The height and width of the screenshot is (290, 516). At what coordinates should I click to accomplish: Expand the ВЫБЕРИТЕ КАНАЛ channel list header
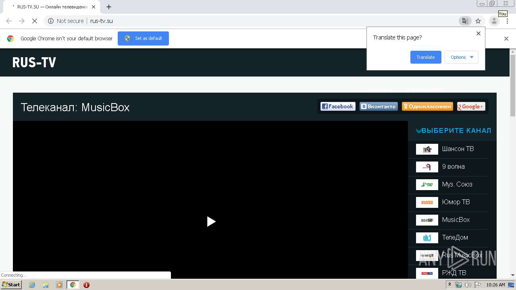point(453,130)
